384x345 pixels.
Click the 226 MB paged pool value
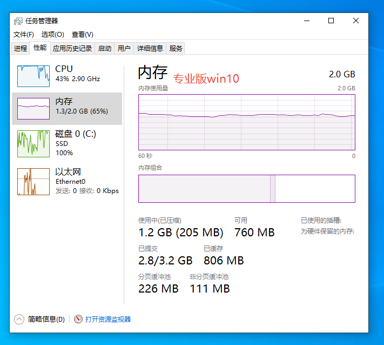tap(158, 289)
